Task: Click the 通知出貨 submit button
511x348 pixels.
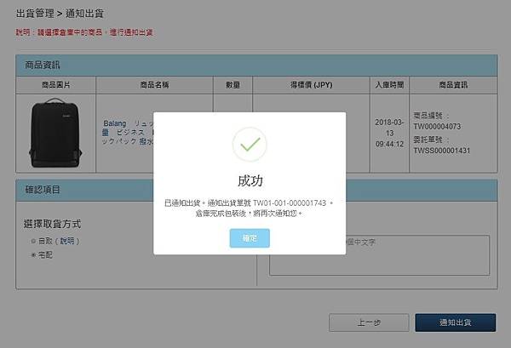Action: click(456, 322)
